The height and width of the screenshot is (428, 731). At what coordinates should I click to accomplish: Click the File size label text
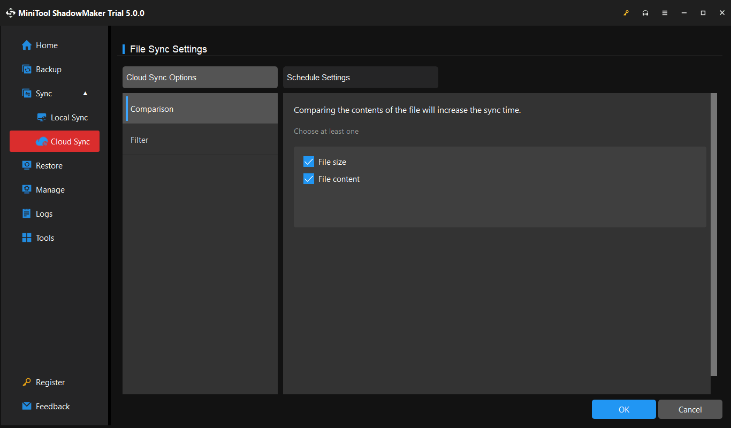332,162
